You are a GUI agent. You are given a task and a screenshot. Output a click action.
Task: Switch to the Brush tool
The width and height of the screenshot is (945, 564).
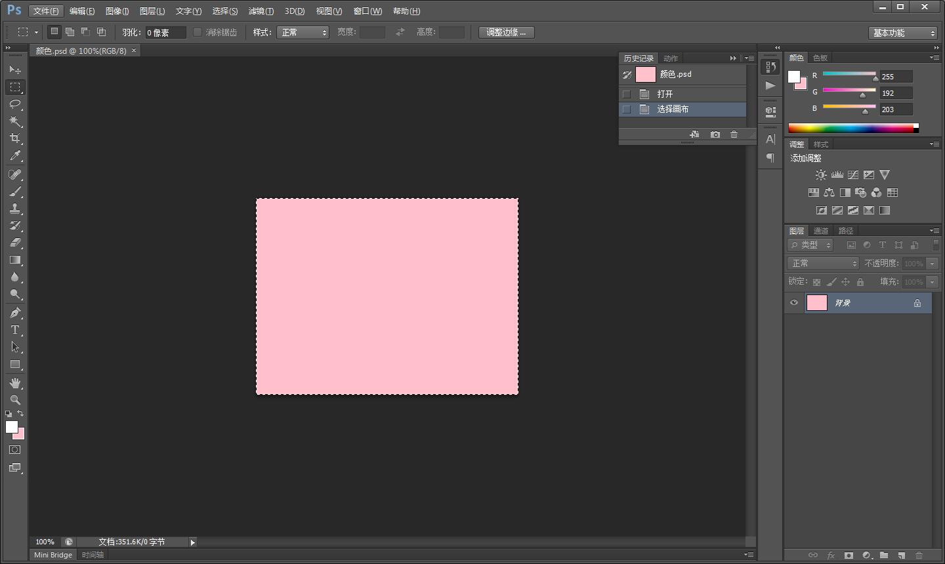(x=15, y=191)
